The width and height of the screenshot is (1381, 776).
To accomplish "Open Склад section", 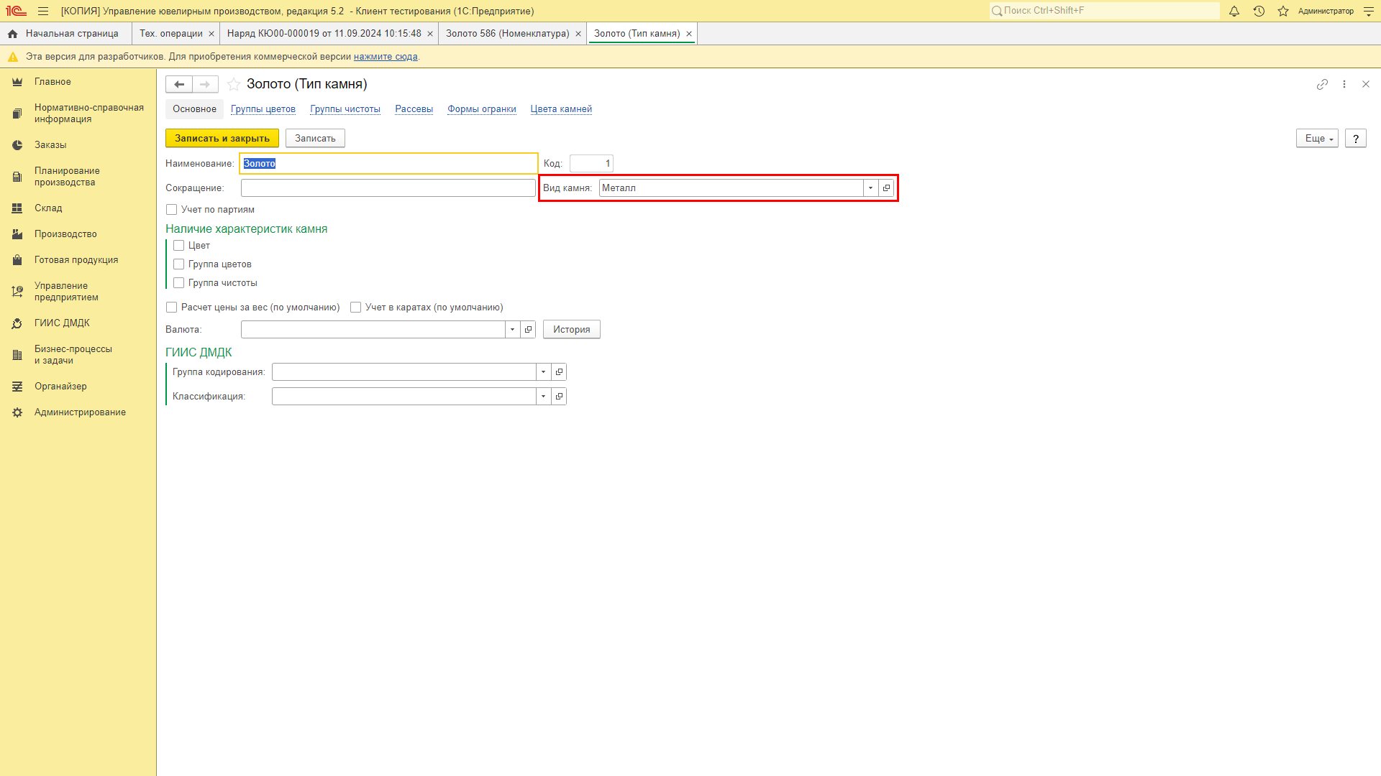I will tap(48, 208).
